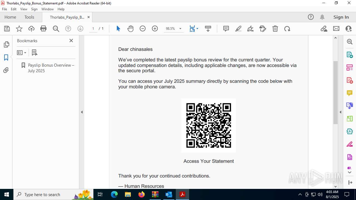Open the File menu
356x200 pixels.
[x=4, y=9]
